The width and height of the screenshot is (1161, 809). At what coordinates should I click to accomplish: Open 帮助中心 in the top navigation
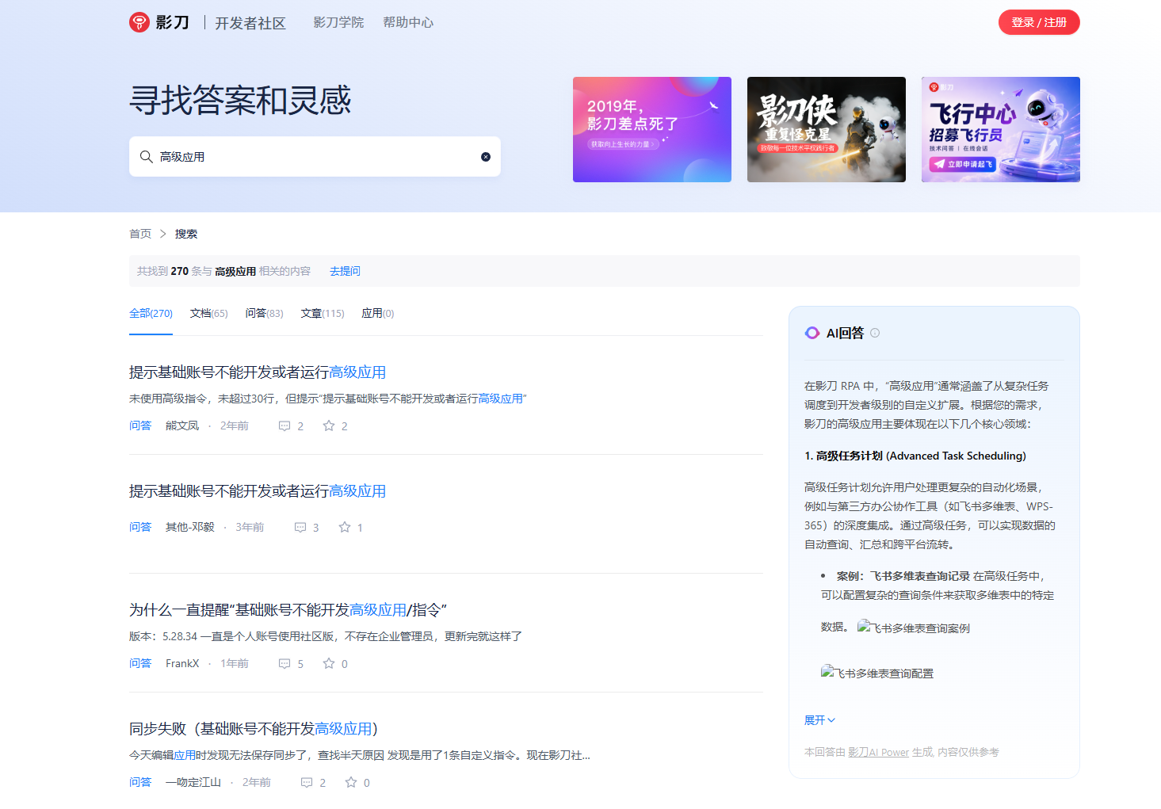408,22
